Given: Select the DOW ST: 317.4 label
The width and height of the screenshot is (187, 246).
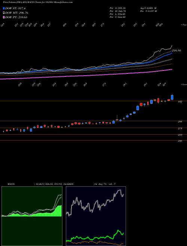Looking at the screenshot, I should (x=15, y=8).
